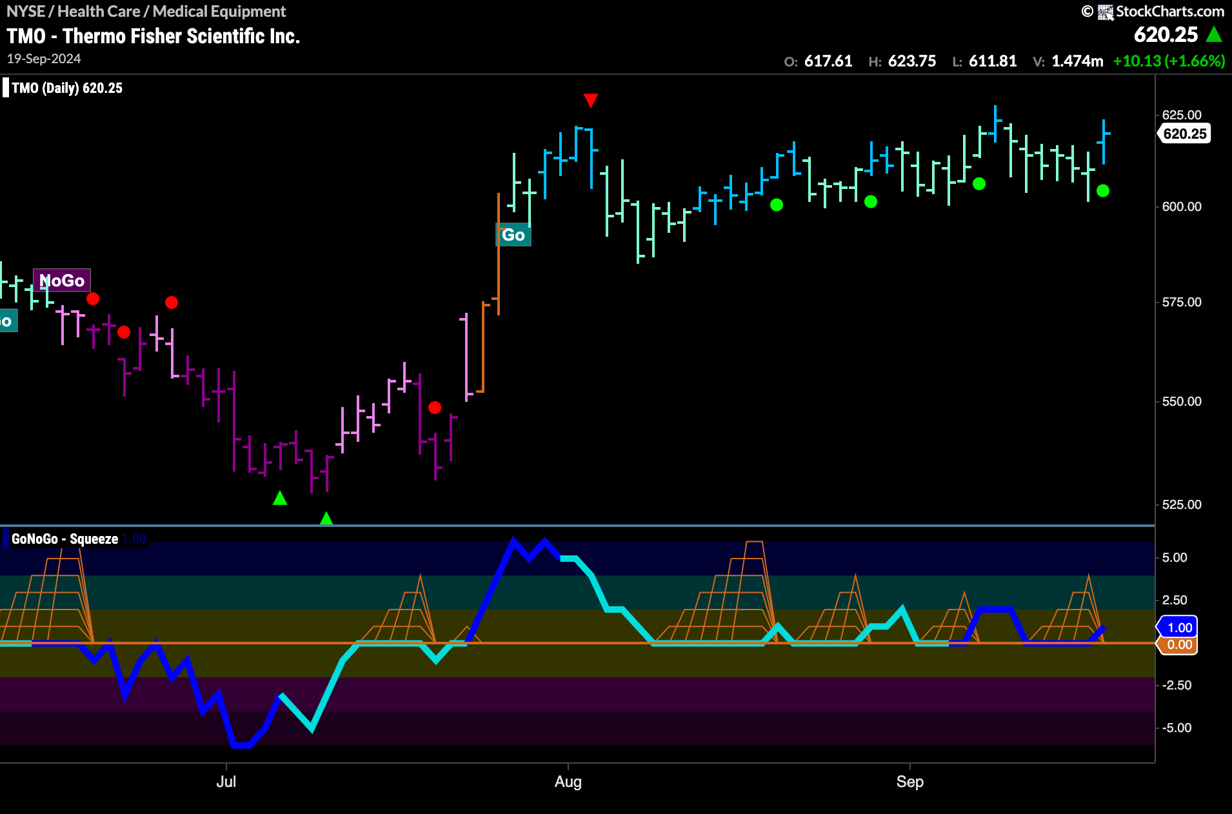Click the red dot below the NoGo bars
Screen dimensions: 1232x814
(x=124, y=332)
